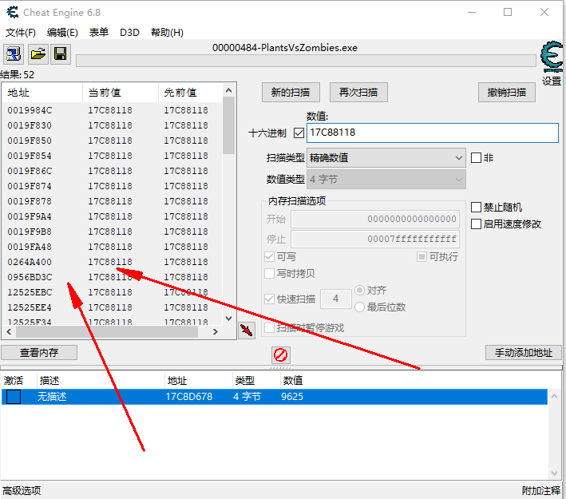Click the 先前值 column header
Image resolution: width=566 pixels, height=499 pixels.
tap(190, 93)
